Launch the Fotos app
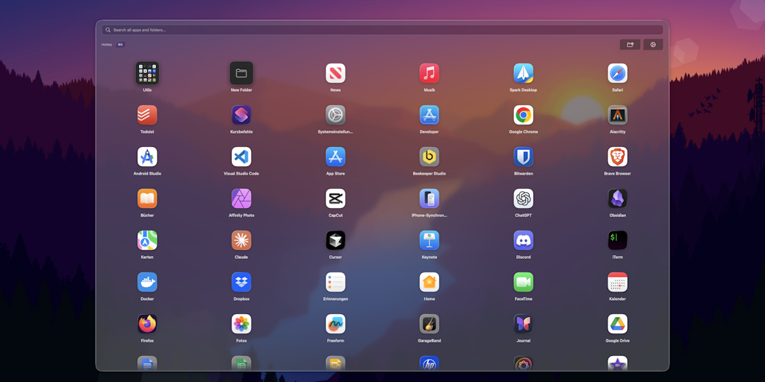The height and width of the screenshot is (382, 765). [241, 324]
